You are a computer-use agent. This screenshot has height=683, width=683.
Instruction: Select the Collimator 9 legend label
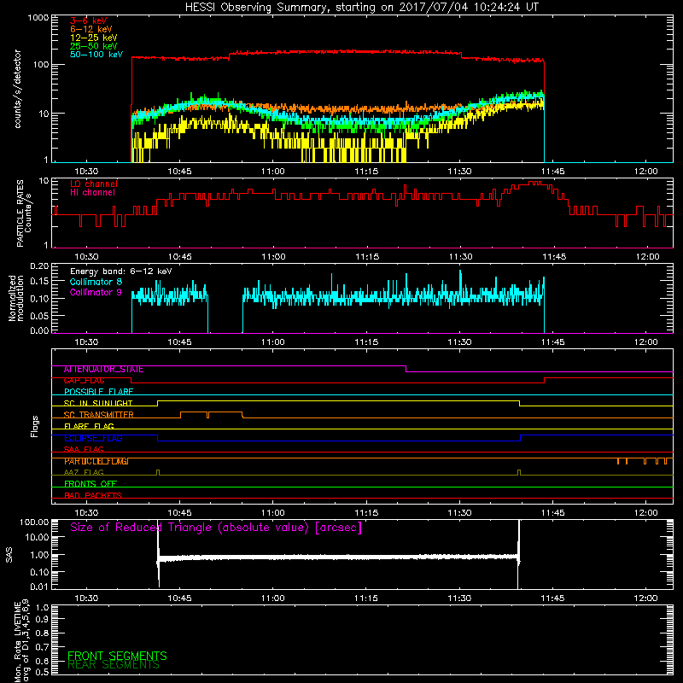(96, 292)
